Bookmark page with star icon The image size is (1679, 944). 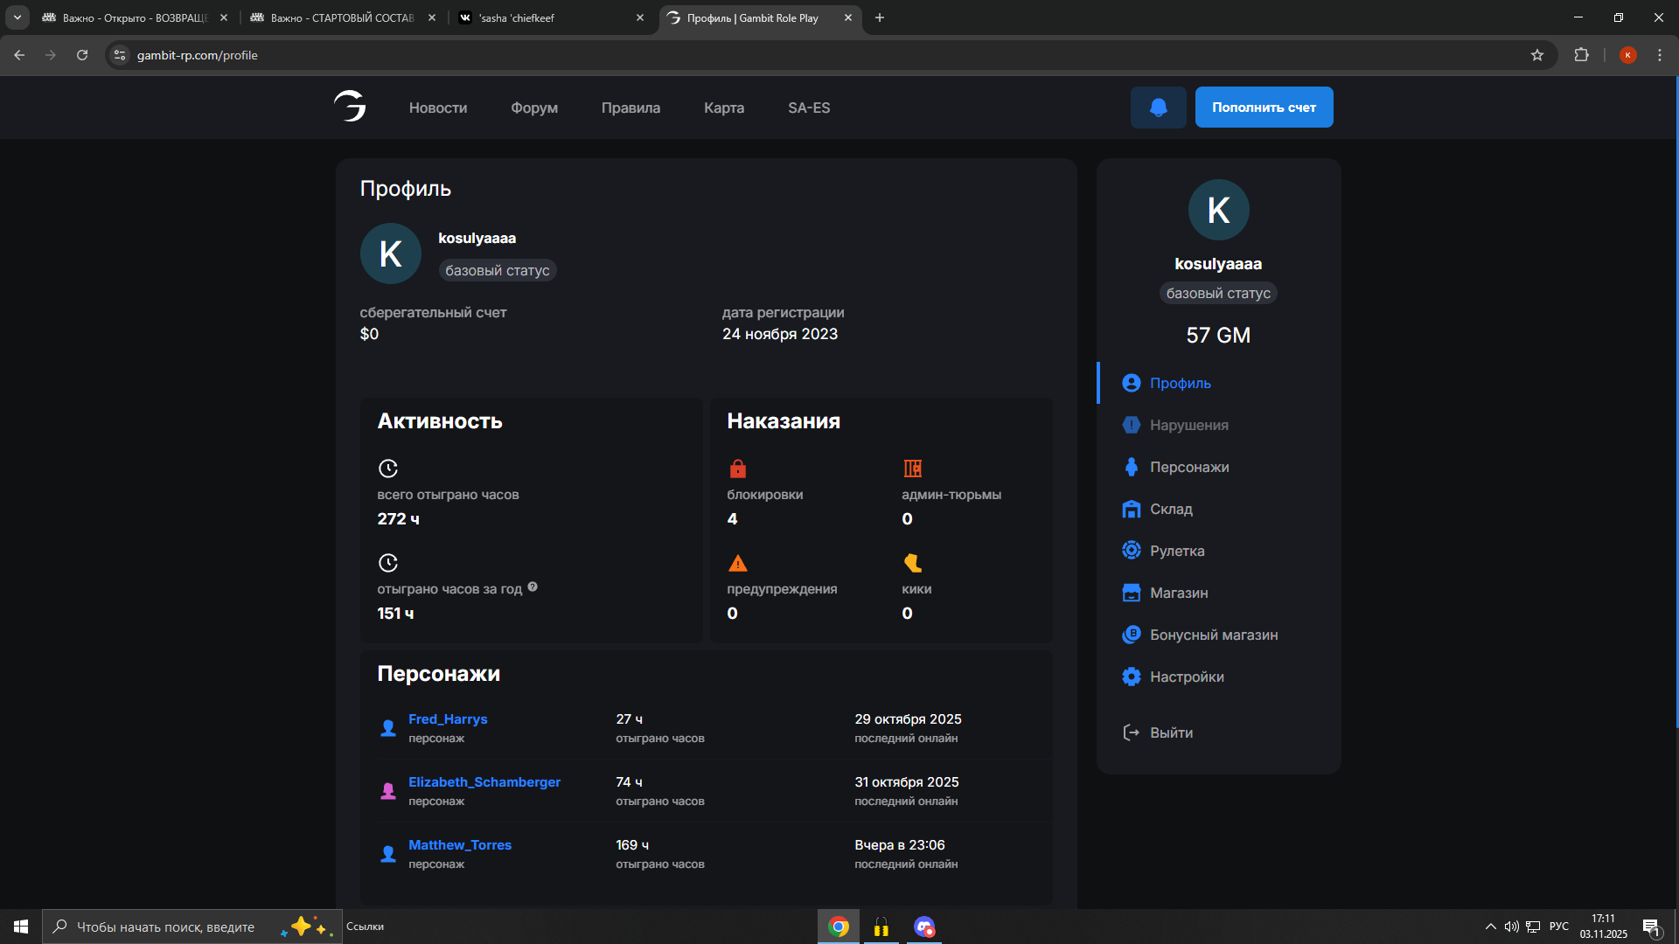pos(1537,55)
